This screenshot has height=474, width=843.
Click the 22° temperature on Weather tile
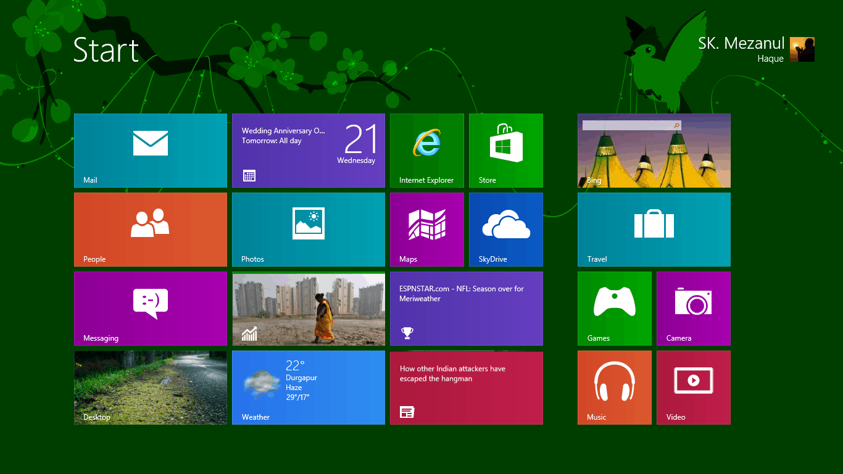295,365
